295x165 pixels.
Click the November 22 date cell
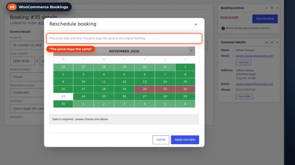pos(185,89)
